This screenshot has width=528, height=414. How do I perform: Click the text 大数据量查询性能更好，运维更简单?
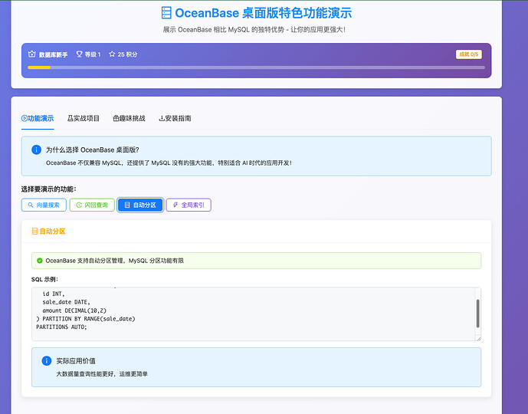click(x=102, y=374)
